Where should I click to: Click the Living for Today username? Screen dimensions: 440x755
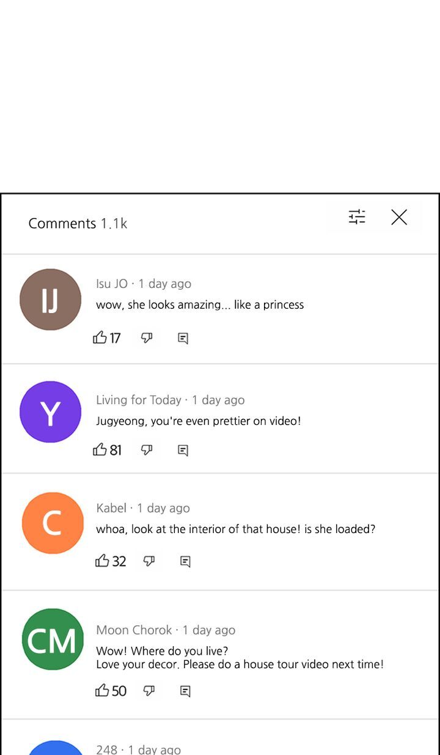(139, 400)
